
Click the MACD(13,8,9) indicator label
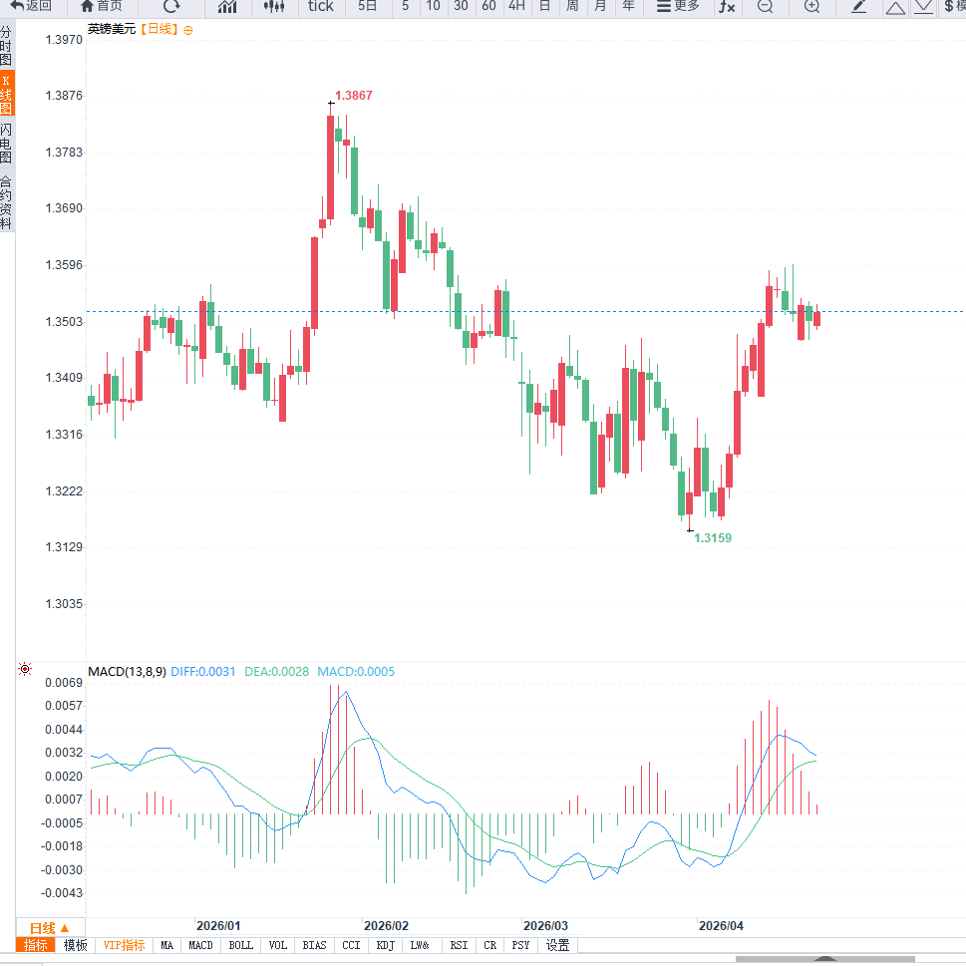[x=127, y=672]
